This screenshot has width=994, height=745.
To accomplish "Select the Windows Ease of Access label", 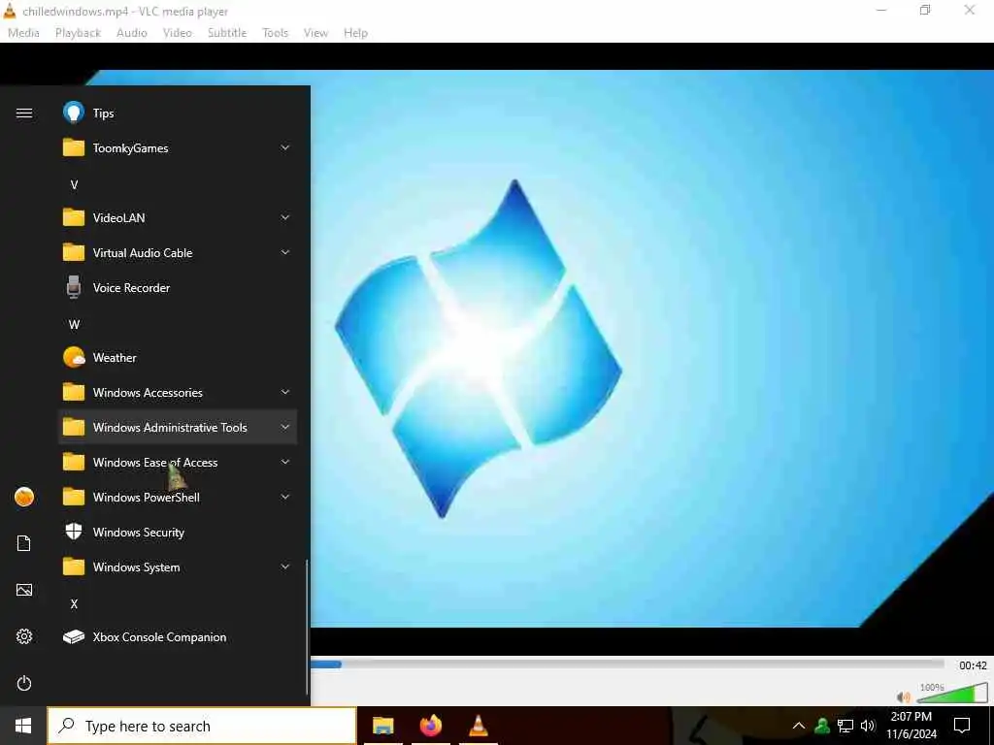I will point(155,463).
